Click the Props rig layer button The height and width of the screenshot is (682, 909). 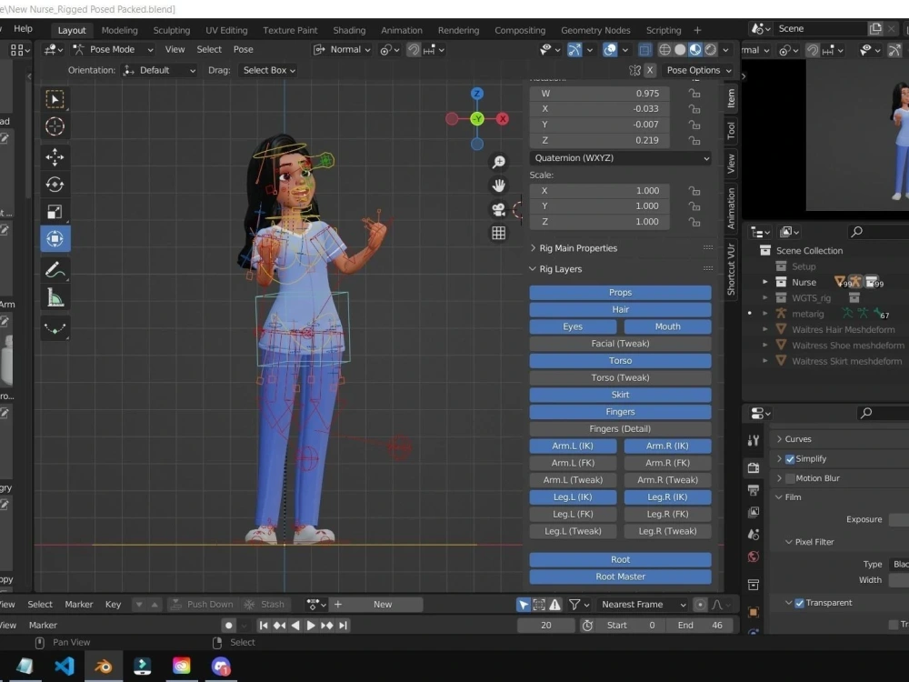click(x=620, y=293)
